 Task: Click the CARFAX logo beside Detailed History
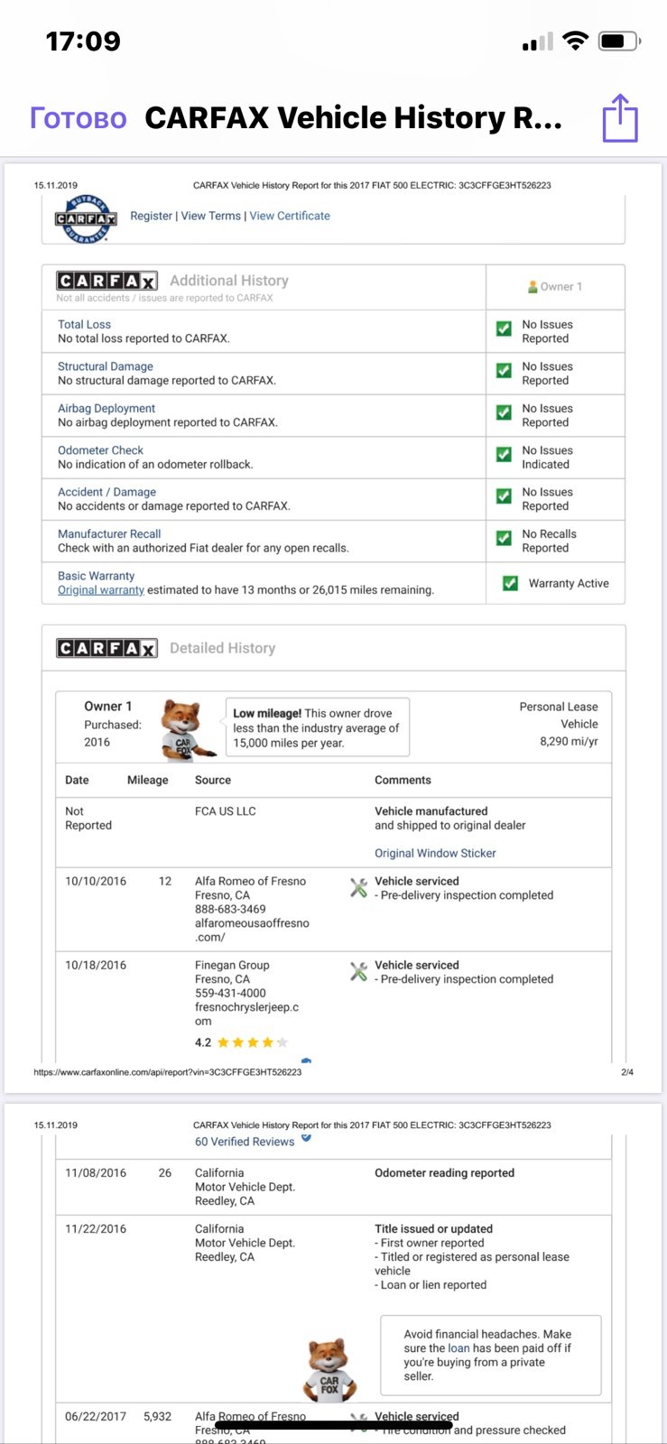tap(107, 648)
